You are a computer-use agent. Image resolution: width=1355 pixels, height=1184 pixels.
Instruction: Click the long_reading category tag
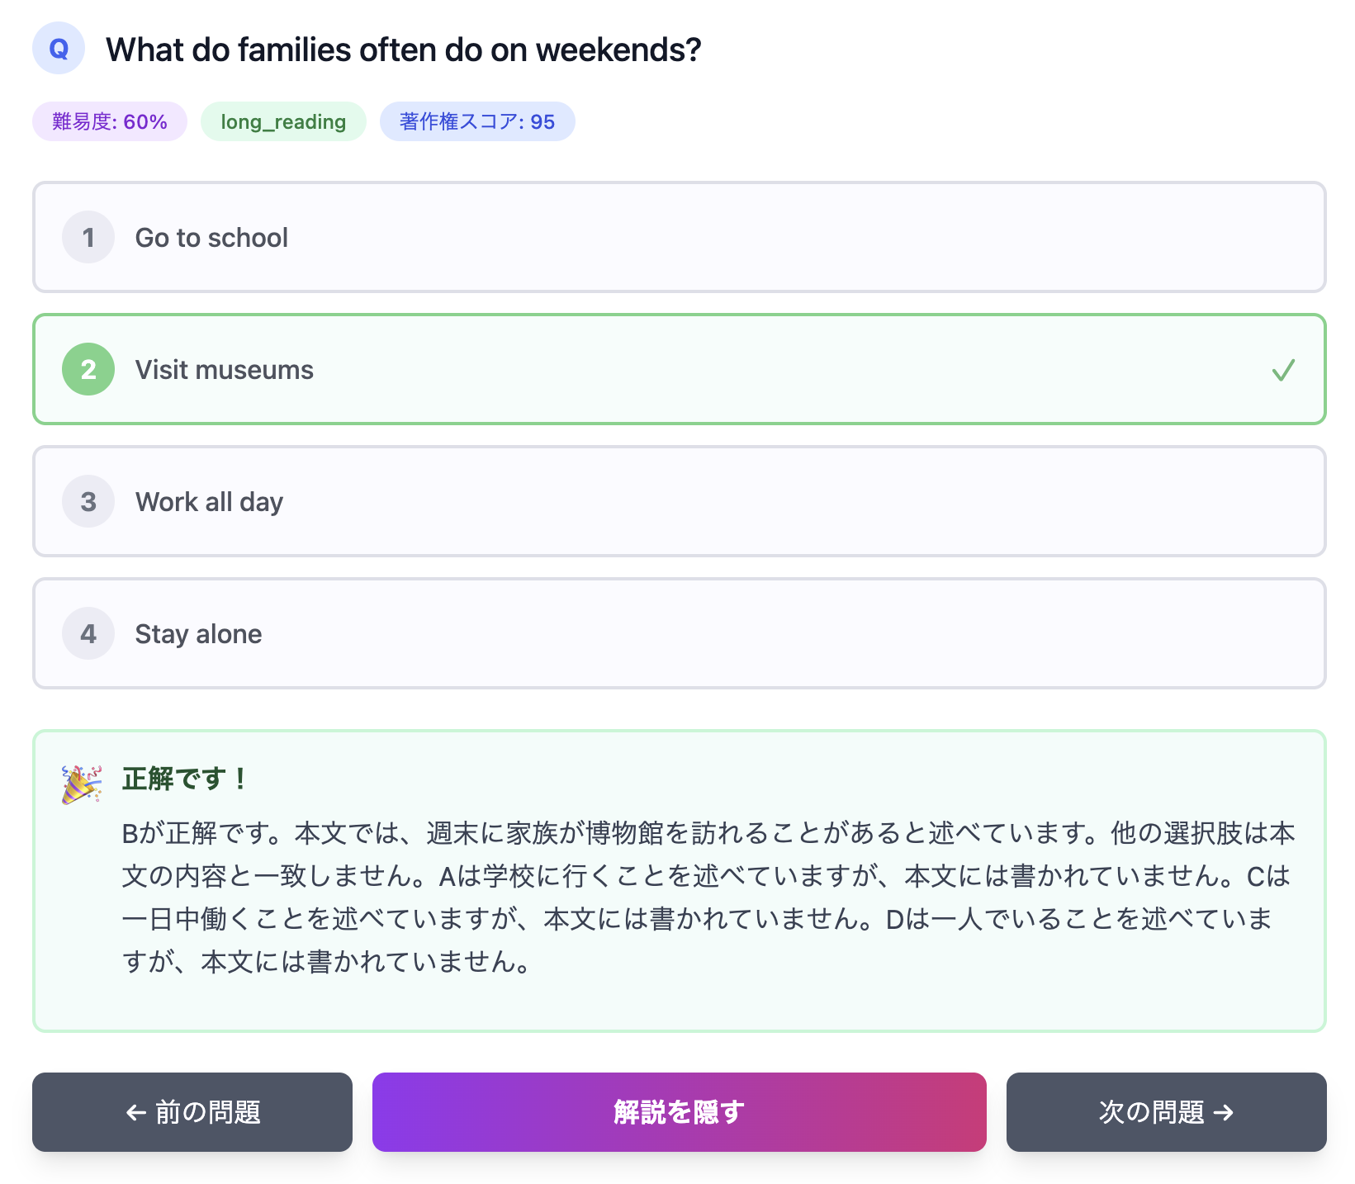(x=283, y=121)
